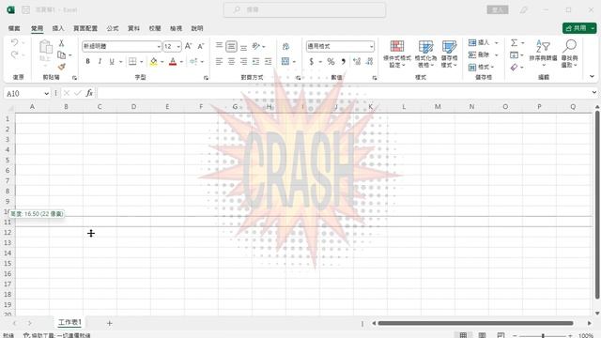Click the Undo arrow icon
Viewport: 601px width, 338px height.
pyautogui.click(x=15, y=42)
